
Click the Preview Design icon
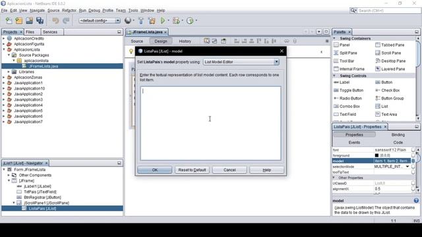pyautogui.click(x=224, y=41)
